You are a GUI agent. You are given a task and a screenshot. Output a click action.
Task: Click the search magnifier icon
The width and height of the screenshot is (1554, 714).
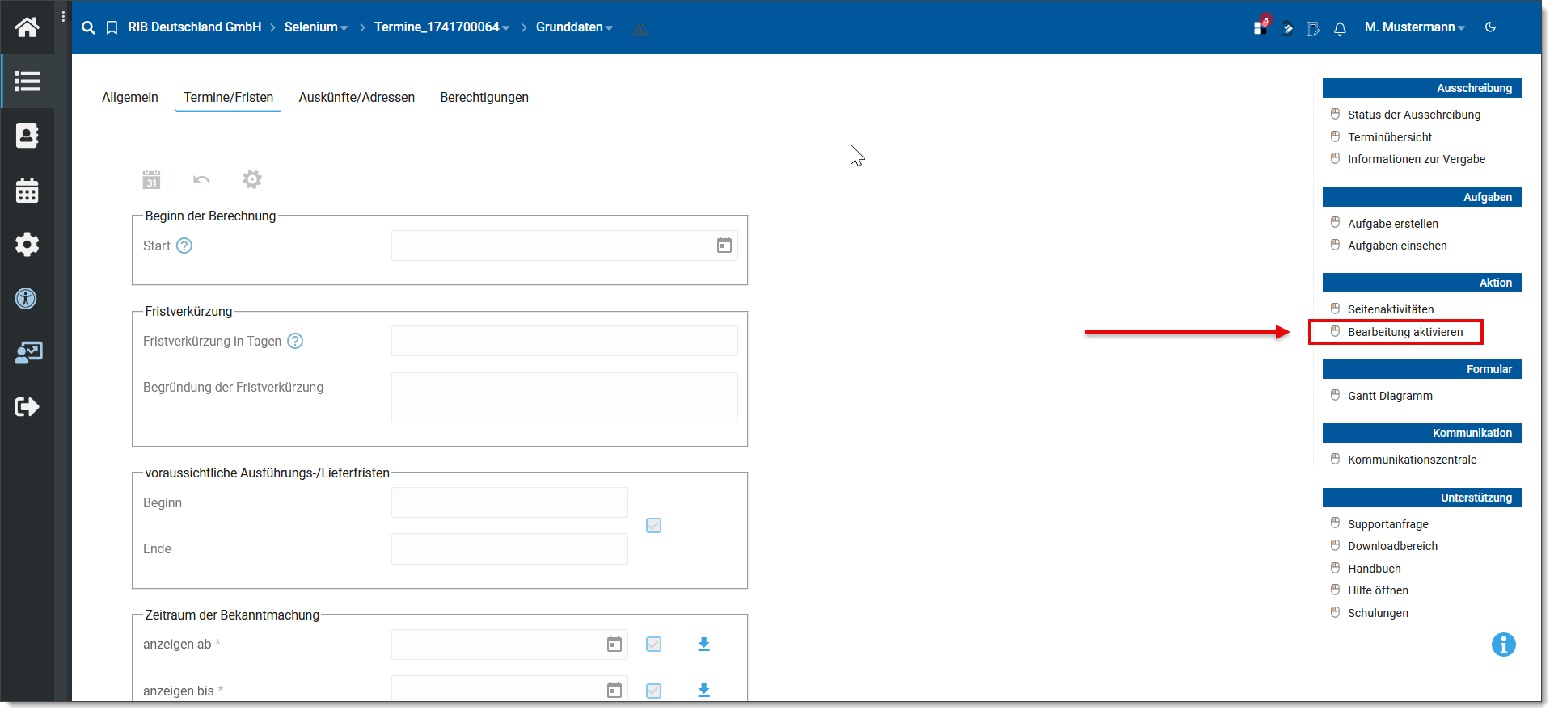pos(88,27)
